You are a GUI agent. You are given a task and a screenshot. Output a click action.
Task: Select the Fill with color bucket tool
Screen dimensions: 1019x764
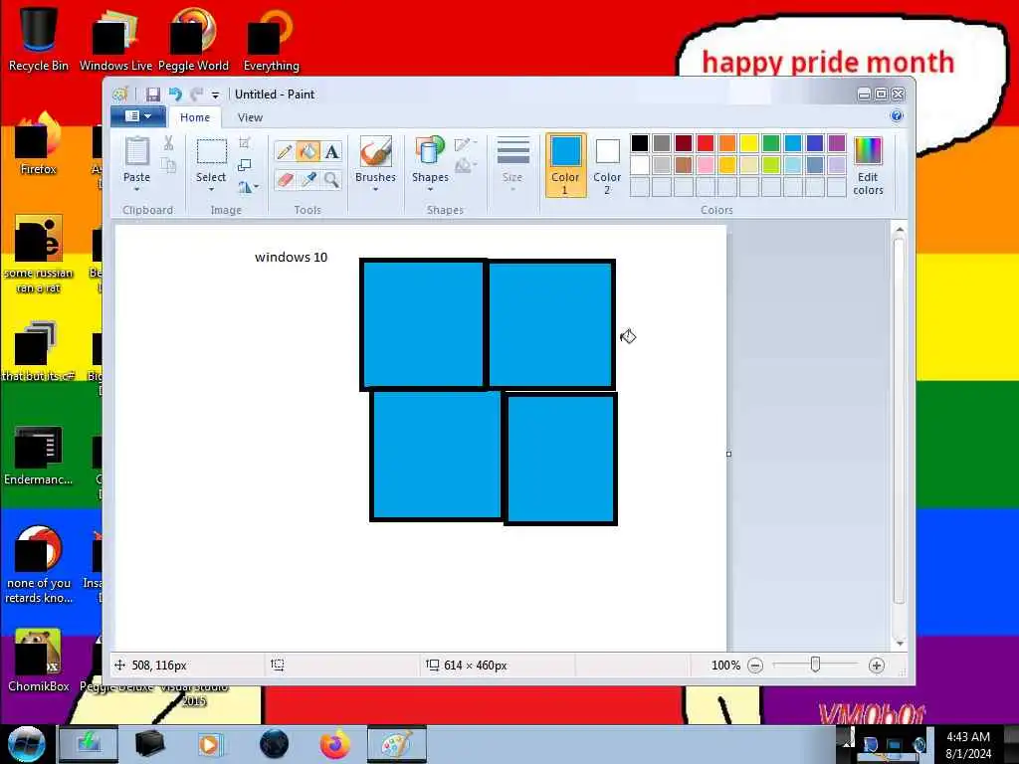[308, 152]
